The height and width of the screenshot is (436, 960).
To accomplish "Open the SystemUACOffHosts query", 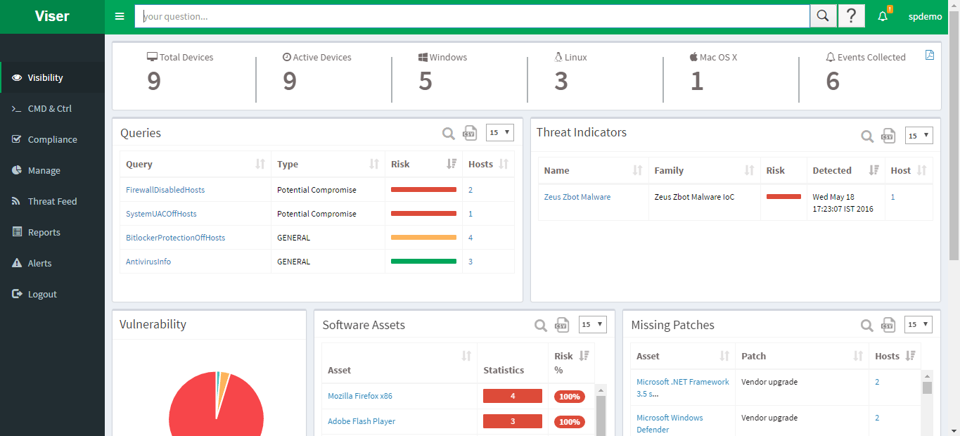I will click(161, 214).
